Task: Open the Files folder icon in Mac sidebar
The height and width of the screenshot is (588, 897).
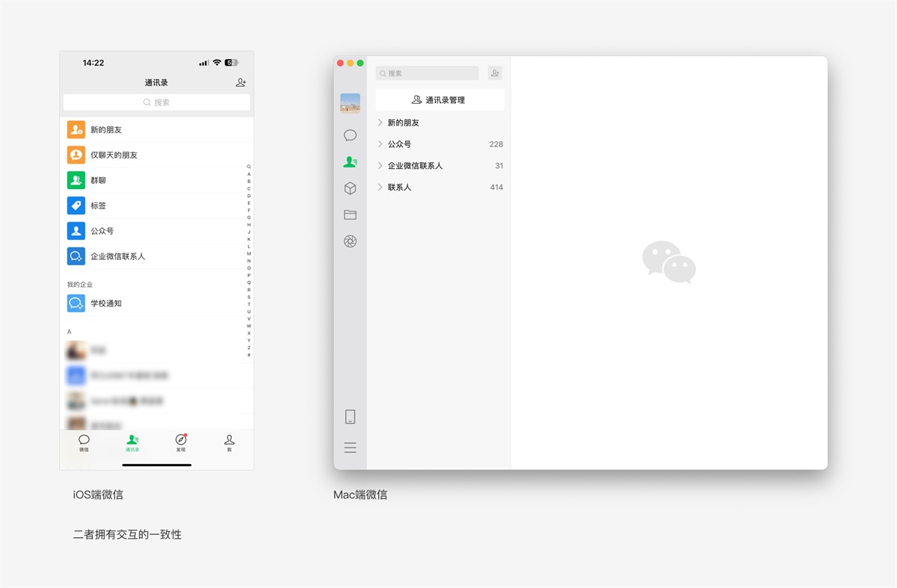Action: [x=350, y=215]
